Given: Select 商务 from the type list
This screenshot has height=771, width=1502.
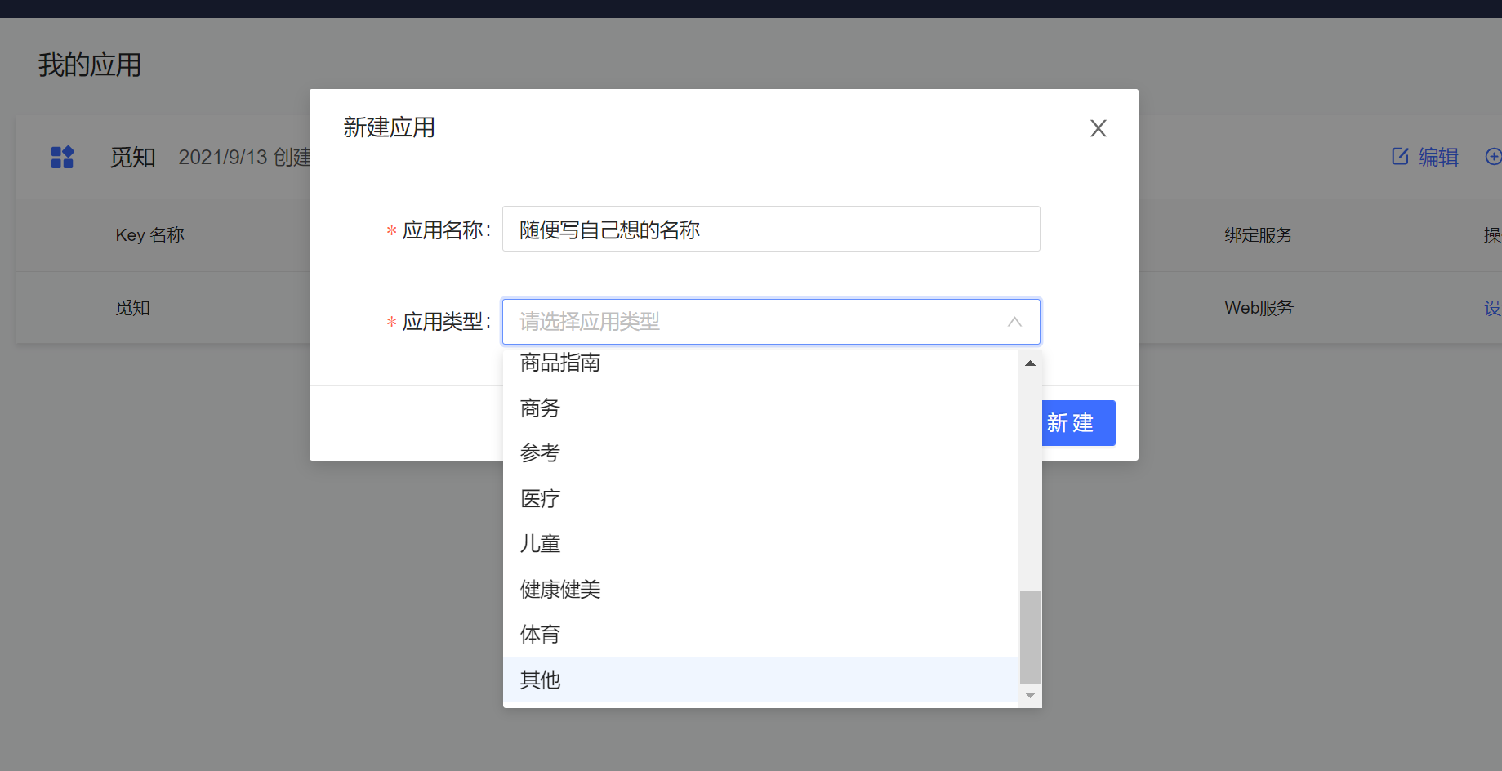Looking at the screenshot, I should (x=540, y=408).
